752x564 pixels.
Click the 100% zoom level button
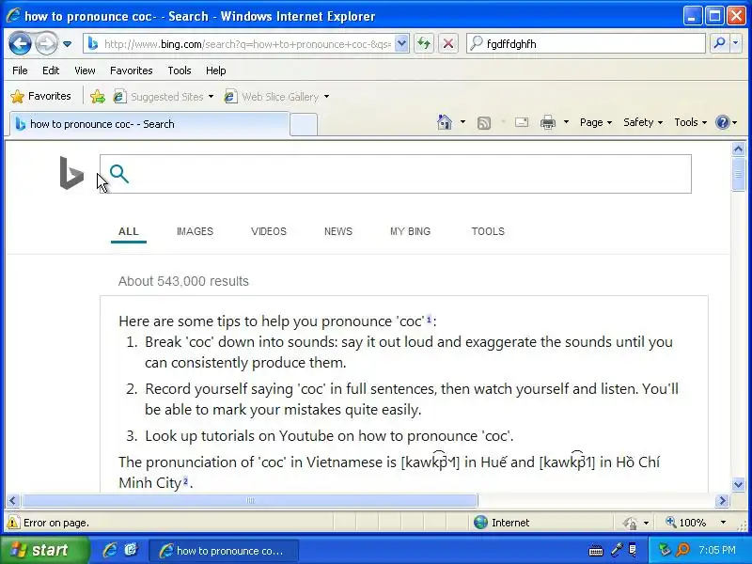[x=687, y=523]
